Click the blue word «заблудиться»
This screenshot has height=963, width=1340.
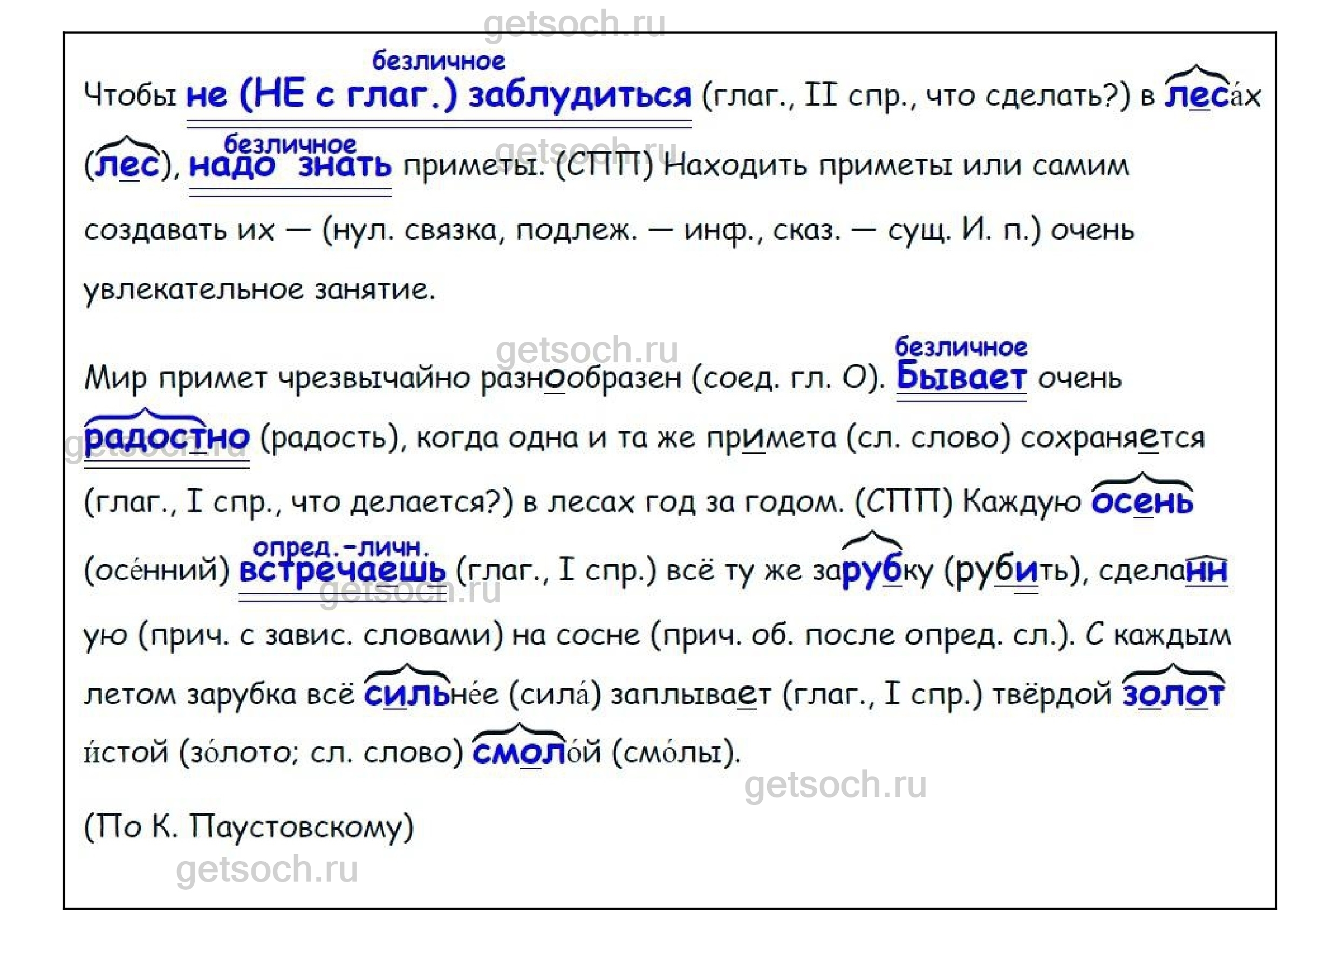(x=579, y=95)
